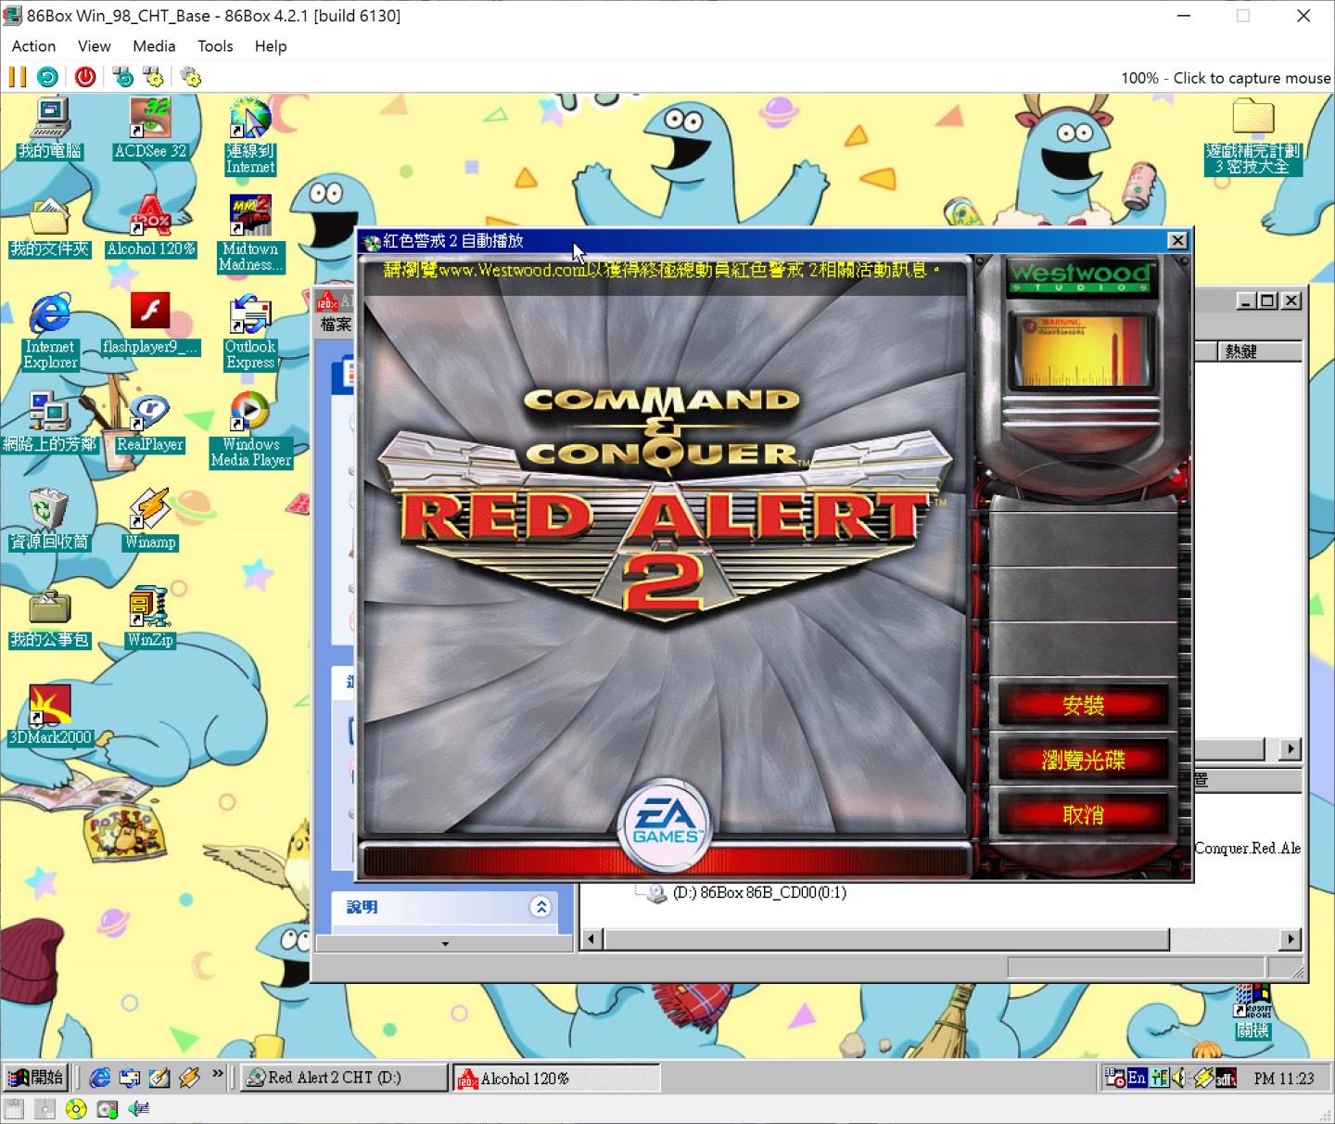Select 連線到 Internet desktop icon
Viewport: 1335px width, 1124px height.
250,137
